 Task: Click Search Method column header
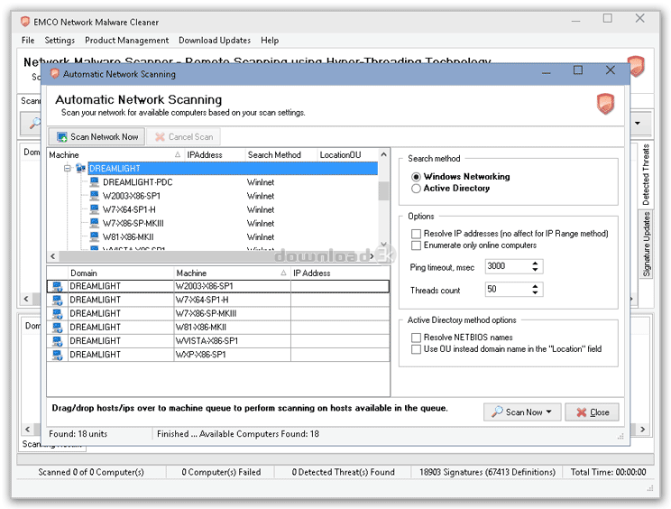(281, 155)
